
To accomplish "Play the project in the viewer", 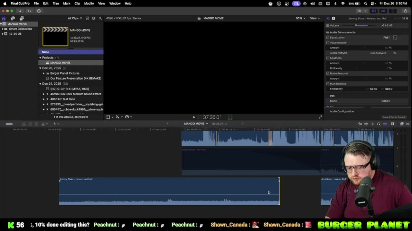I will [x=194, y=117].
